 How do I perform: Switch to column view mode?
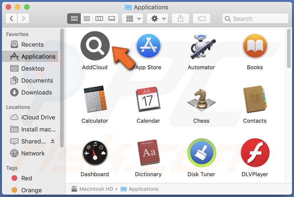pyautogui.click(x=99, y=19)
